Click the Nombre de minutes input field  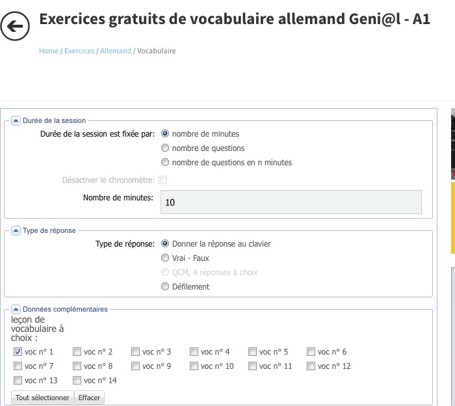[291, 202]
